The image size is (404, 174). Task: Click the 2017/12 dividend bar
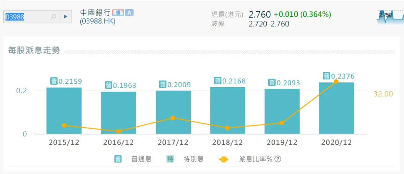(x=173, y=112)
